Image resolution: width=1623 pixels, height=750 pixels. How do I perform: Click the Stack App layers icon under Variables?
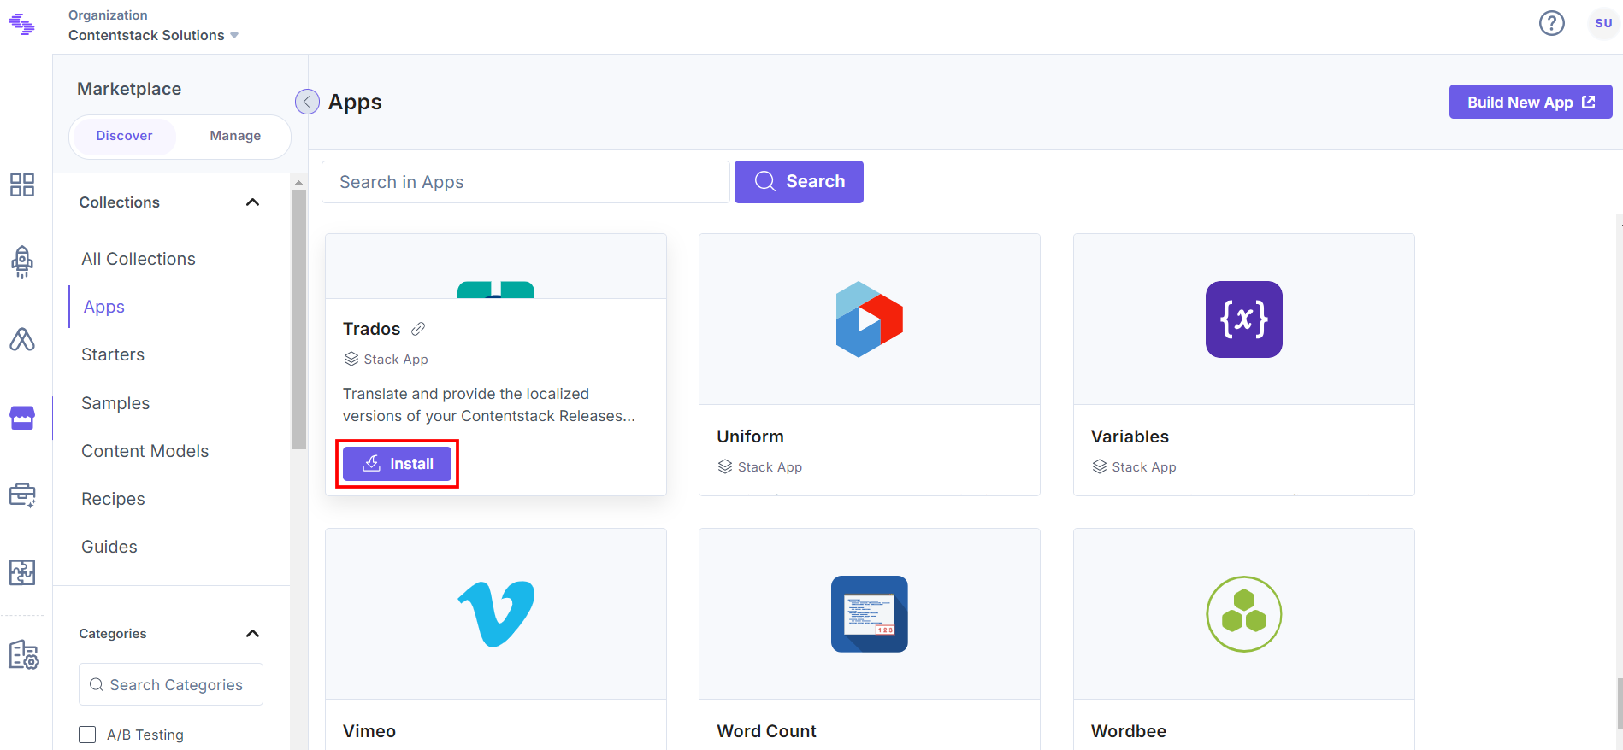tap(1100, 466)
